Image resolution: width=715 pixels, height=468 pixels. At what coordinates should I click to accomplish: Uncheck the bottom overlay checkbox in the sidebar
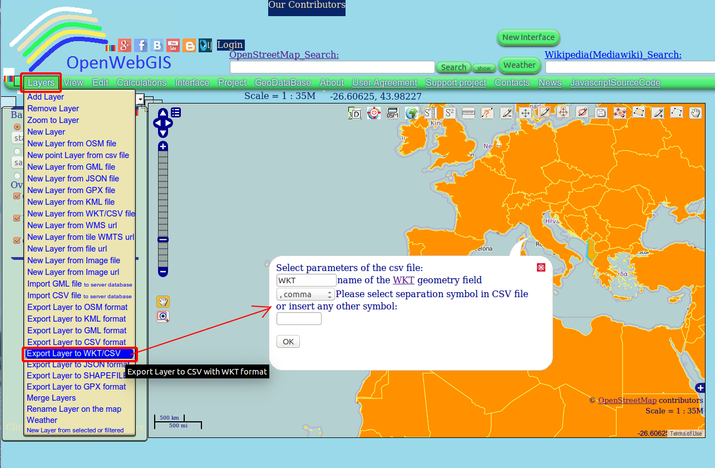[x=16, y=241]
